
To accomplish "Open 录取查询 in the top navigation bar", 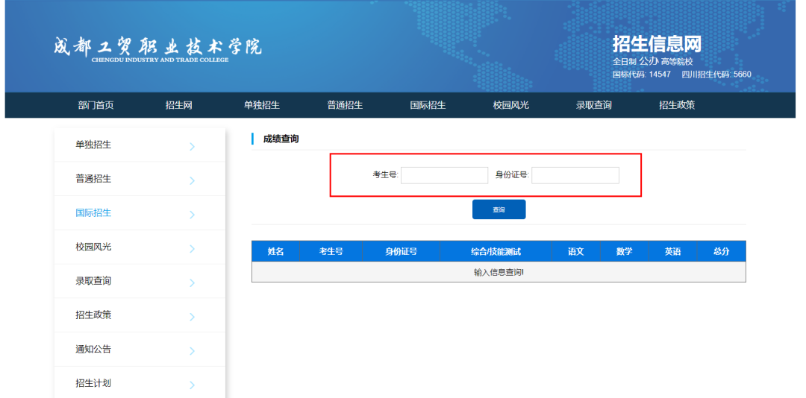I will 594,105.
